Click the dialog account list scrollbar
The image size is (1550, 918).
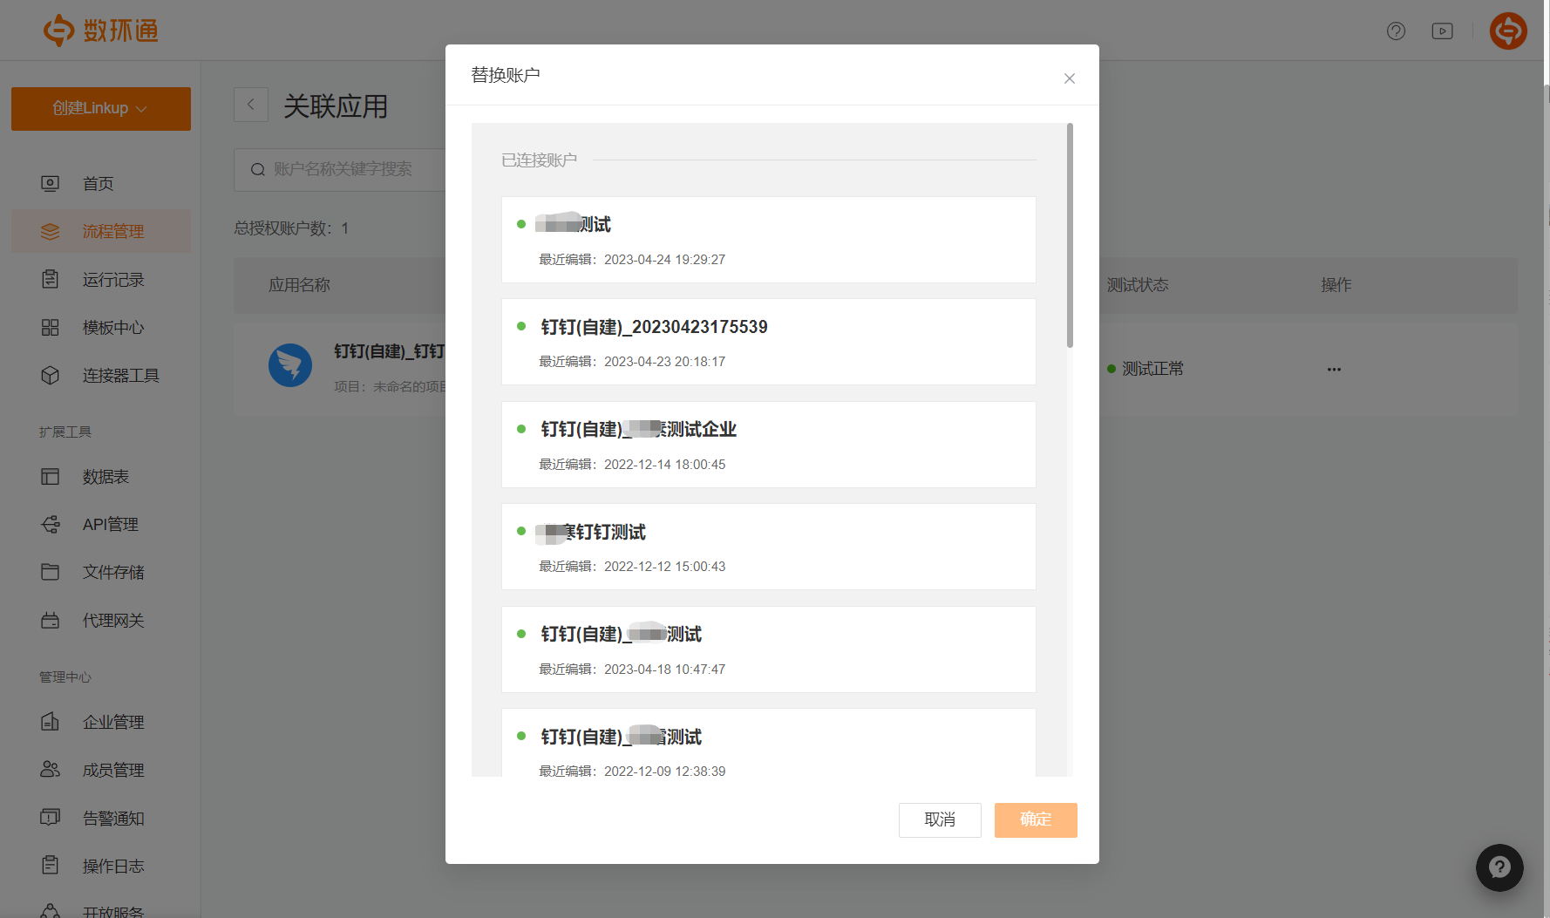click(1070, 235)
